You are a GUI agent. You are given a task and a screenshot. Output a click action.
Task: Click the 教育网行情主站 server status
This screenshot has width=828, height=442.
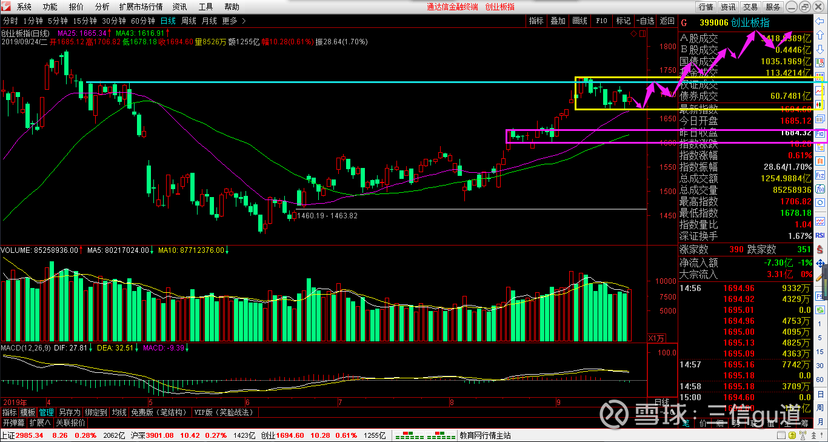click(485, 435)
